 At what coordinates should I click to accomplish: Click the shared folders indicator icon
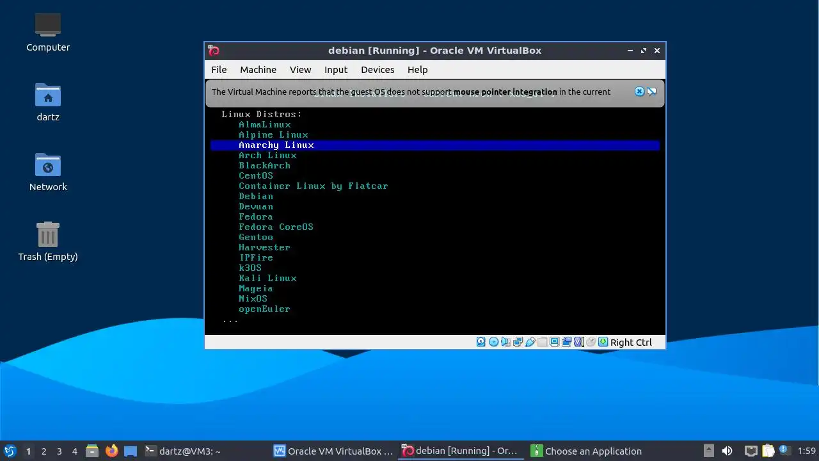coord(542,342)
